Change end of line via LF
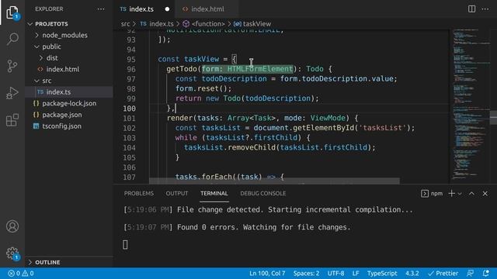This screenshot has width=497, height=279. (x=356, y=274)
